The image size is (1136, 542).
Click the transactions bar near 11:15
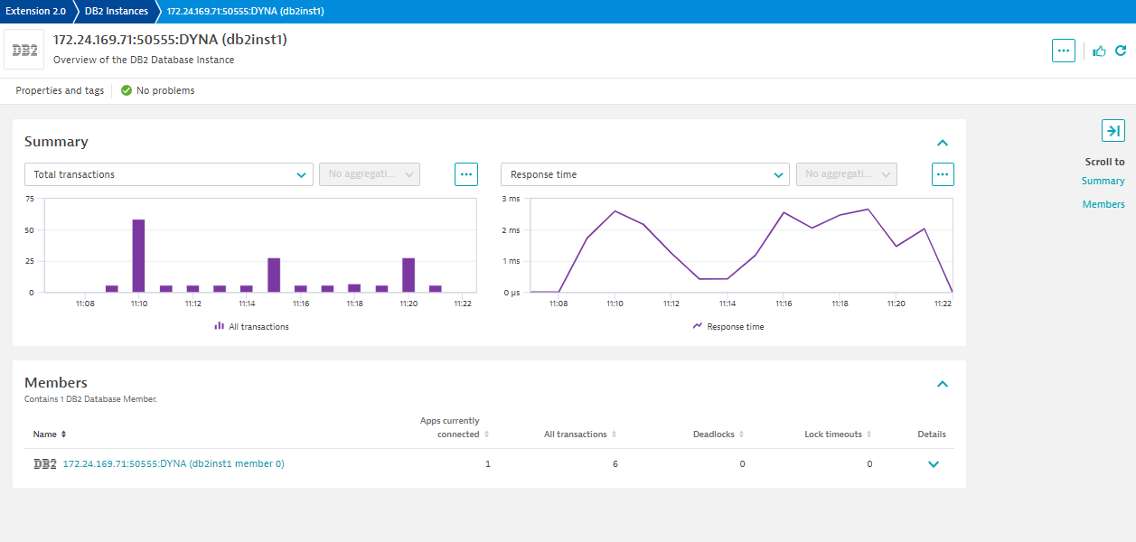(274, 275)
